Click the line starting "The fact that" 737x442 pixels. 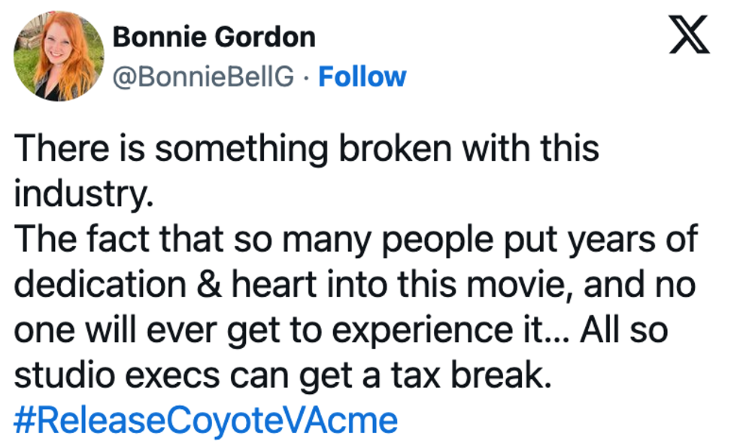pos(355,241)
